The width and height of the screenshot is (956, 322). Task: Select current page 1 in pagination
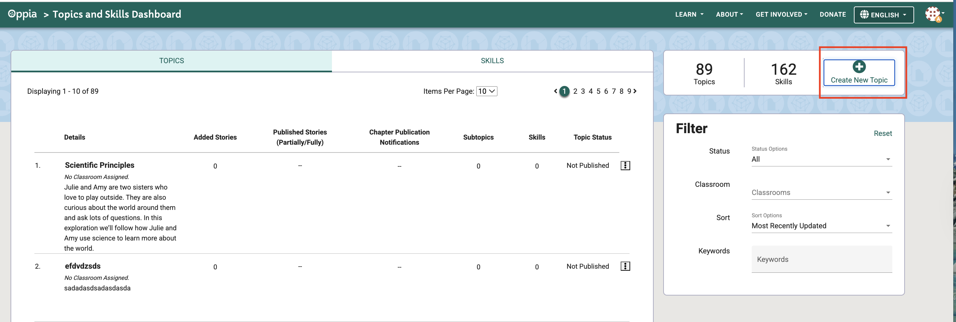pos(564,91)
